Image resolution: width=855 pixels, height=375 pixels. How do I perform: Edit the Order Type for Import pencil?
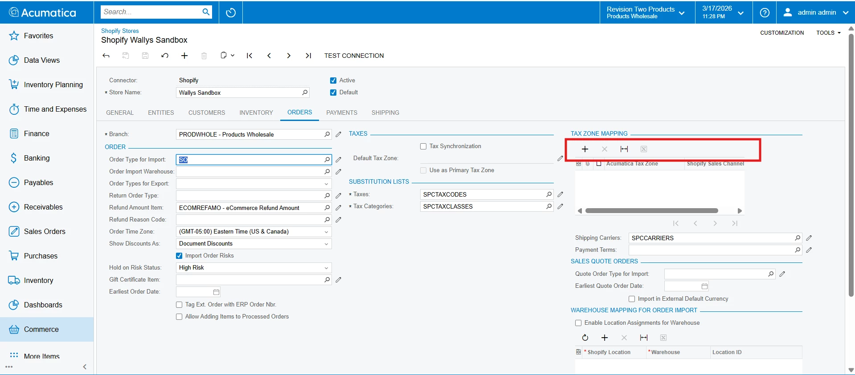coord(339,160)
